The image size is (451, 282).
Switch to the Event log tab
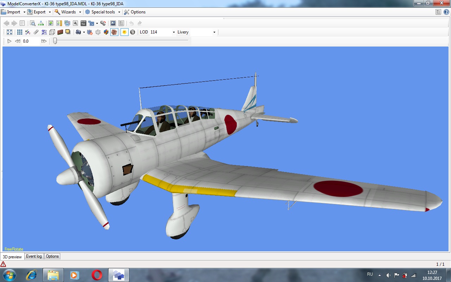[34, 256]
